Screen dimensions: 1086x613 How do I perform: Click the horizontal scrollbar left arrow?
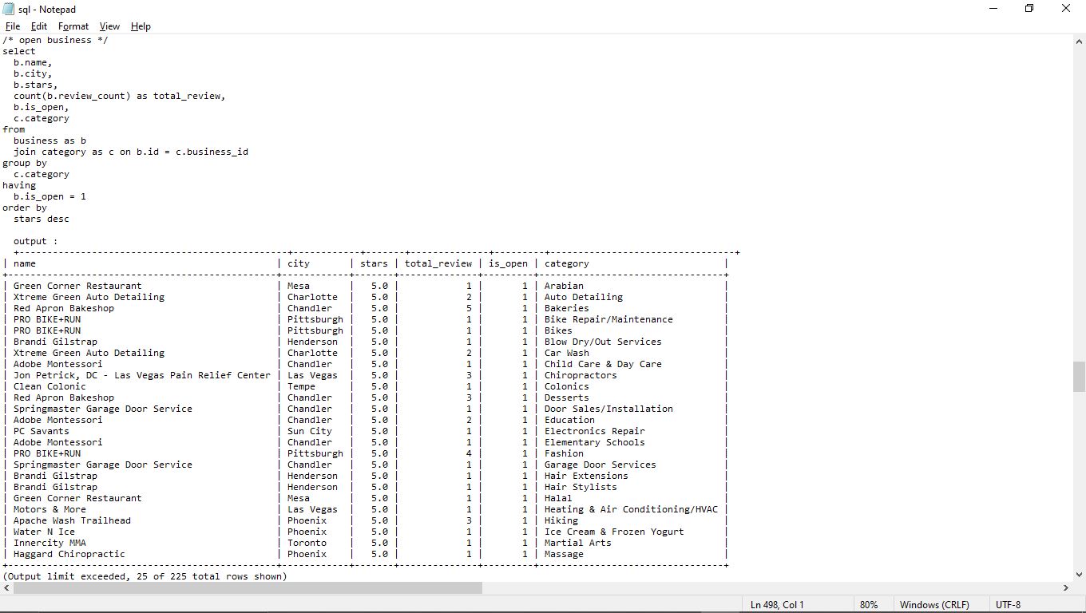pyautogui.click(x=6, y=587)
